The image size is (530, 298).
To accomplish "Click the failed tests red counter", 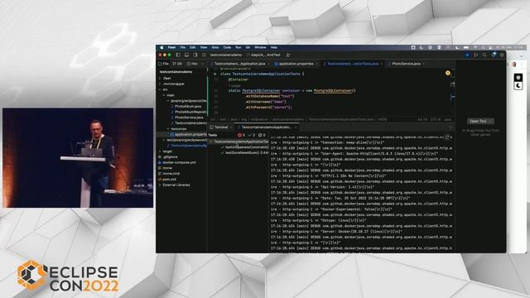I will tap(241, 135).
